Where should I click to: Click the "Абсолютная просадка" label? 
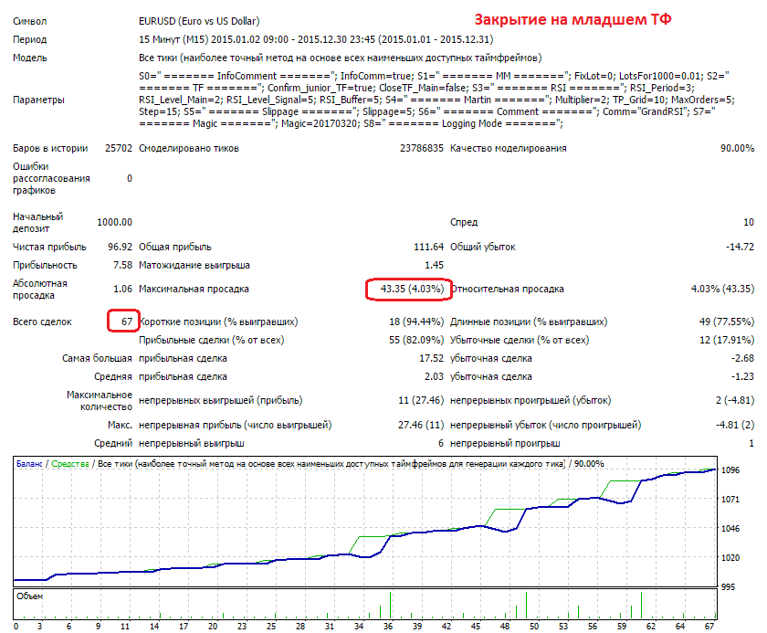coord(40,290)
